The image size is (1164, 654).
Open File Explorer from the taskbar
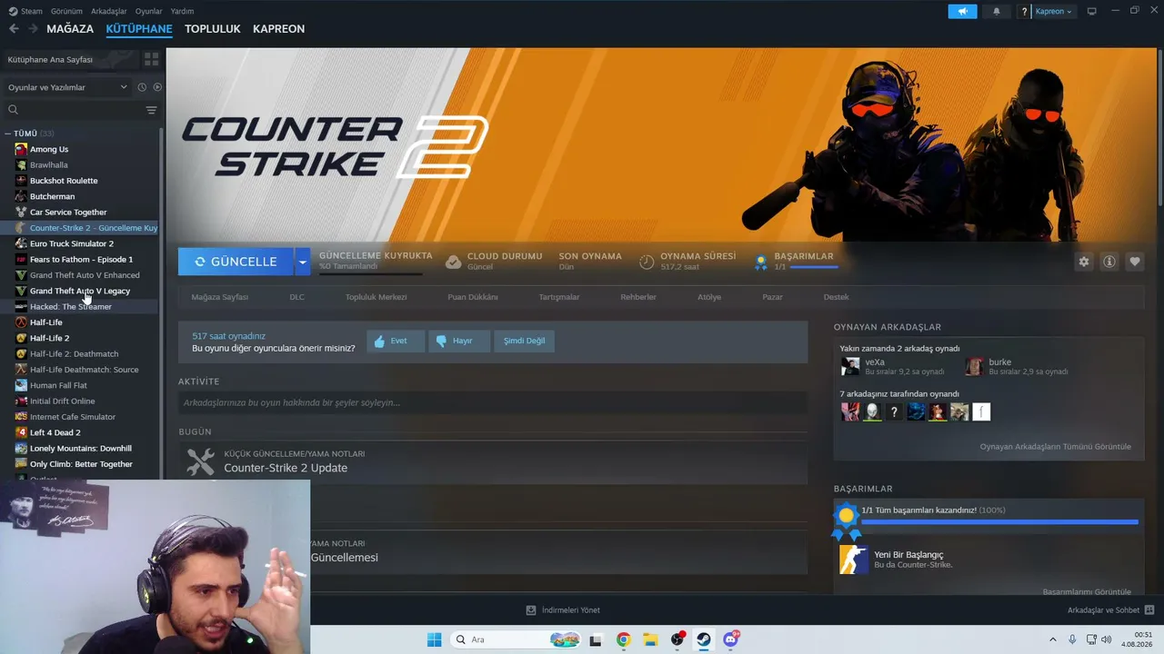650,639
